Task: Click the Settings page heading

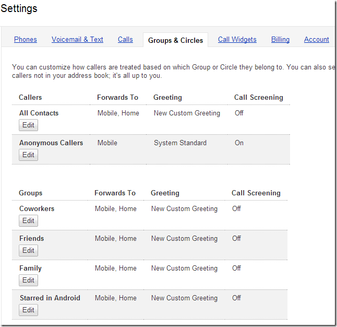Action: [x=19, y=9]
